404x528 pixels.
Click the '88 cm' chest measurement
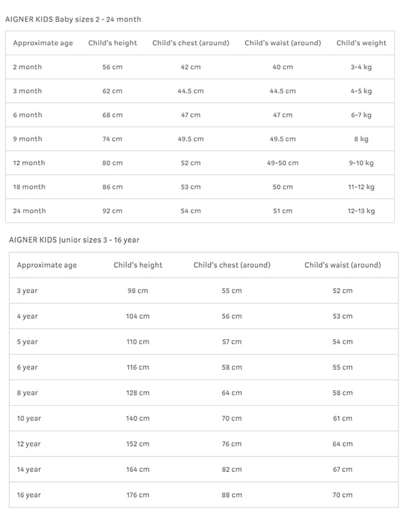tap(232, 495)
